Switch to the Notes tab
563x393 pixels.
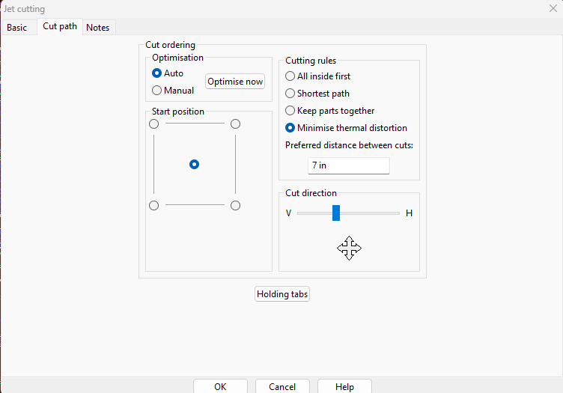pyautogui.click(x=97, y=28)
